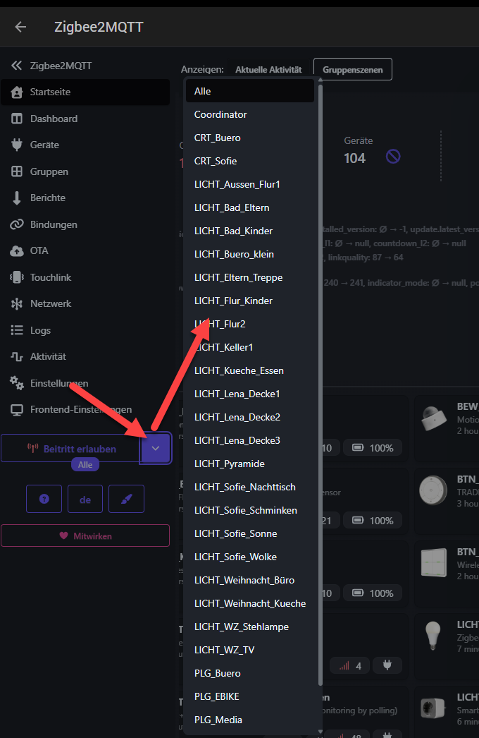479x738 pixels.
Task: Toggle Aktuelle Aktivität view option
Action: tap(268, 70)
